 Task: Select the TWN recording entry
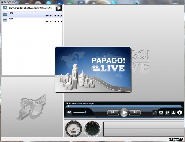pyautogui.click(x=32, y=20)
